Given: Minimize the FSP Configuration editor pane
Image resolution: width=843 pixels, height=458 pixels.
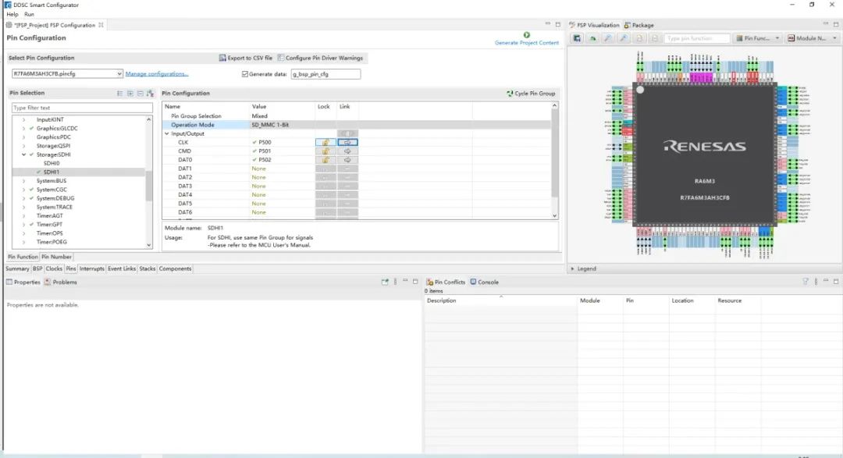Looking at the screenshot, I should (548, 24).
